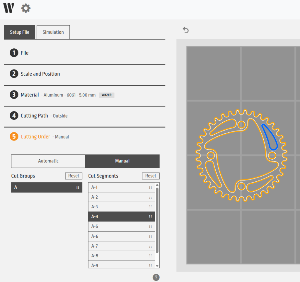
Task: Click the undo arrow icon
Action: (186, 30)
